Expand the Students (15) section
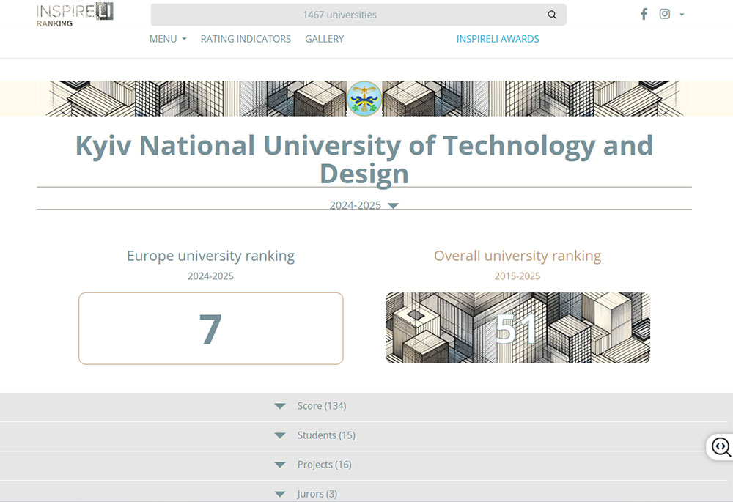733x502 pixels. point(325,435)
